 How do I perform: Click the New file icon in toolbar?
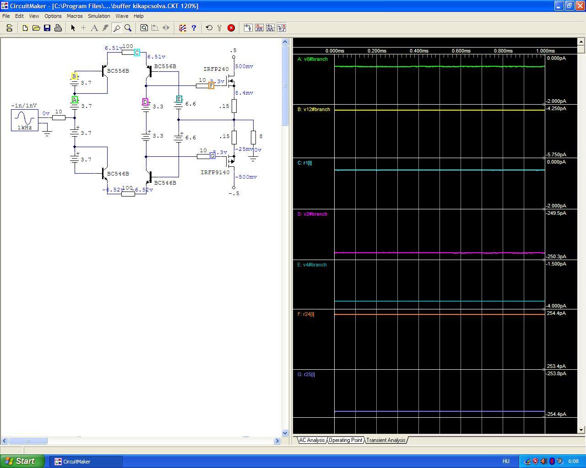pos(25,28)
